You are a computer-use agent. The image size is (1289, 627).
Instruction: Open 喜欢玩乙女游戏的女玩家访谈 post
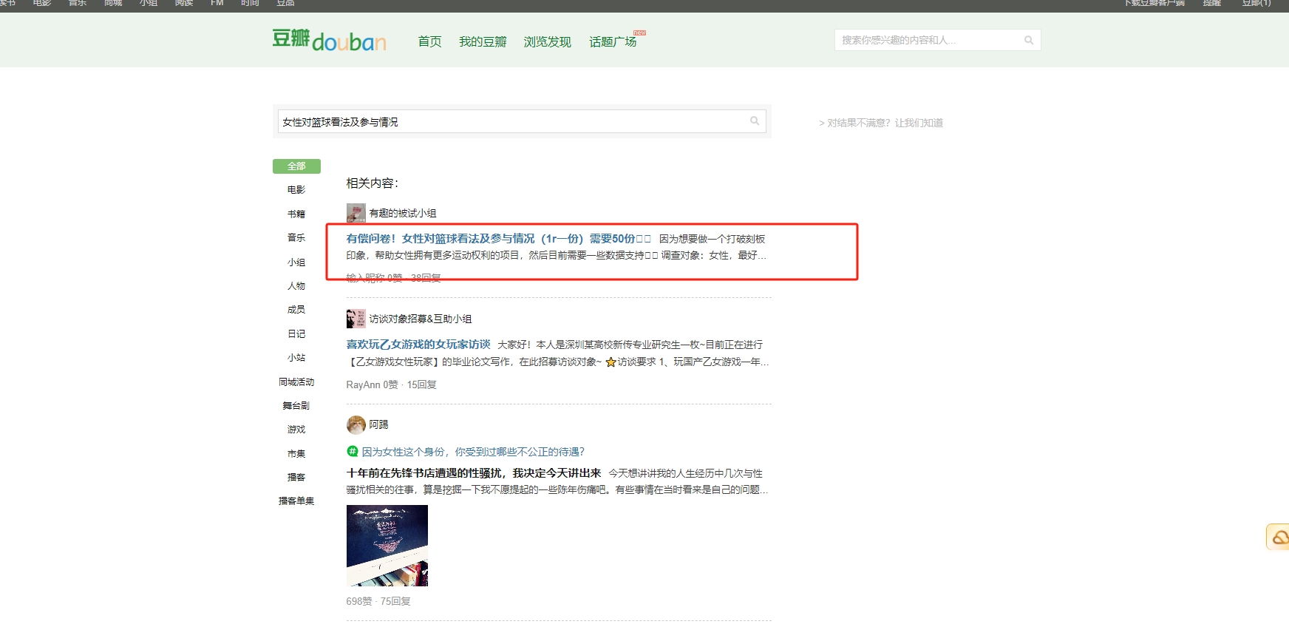418,345
